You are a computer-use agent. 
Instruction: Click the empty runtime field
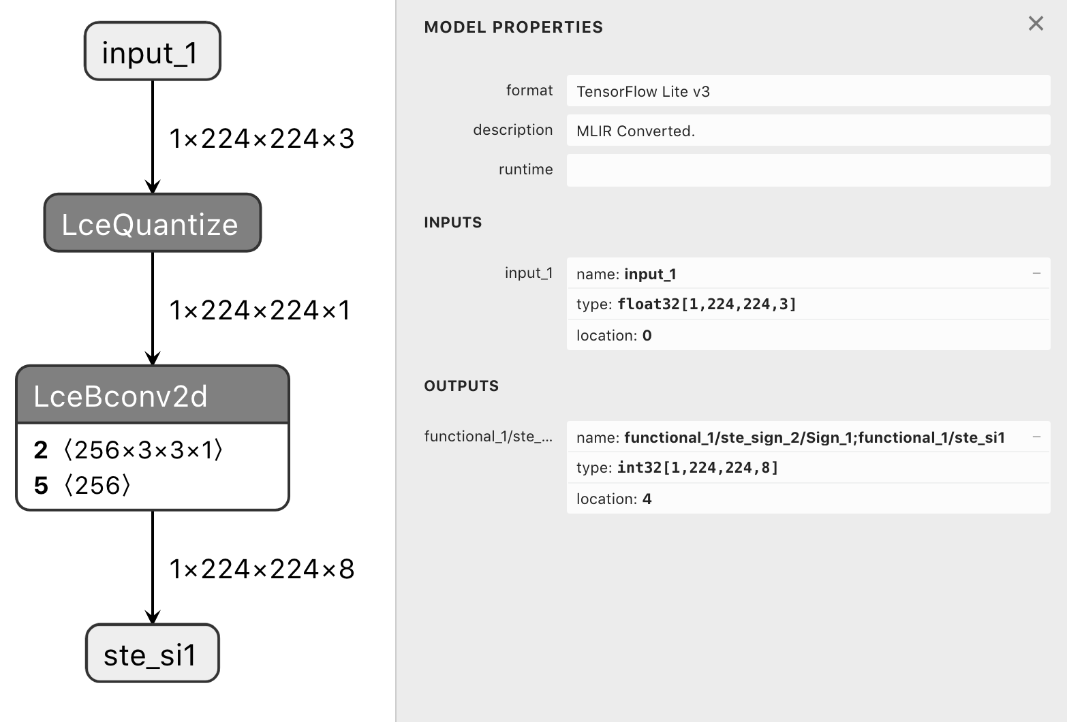click(x=808, y=170)
